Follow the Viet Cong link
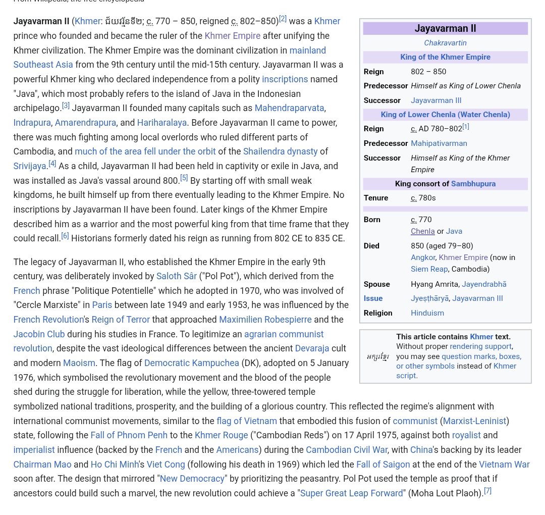The height and width of the screenshot is (515, 545). click(166, 465)
